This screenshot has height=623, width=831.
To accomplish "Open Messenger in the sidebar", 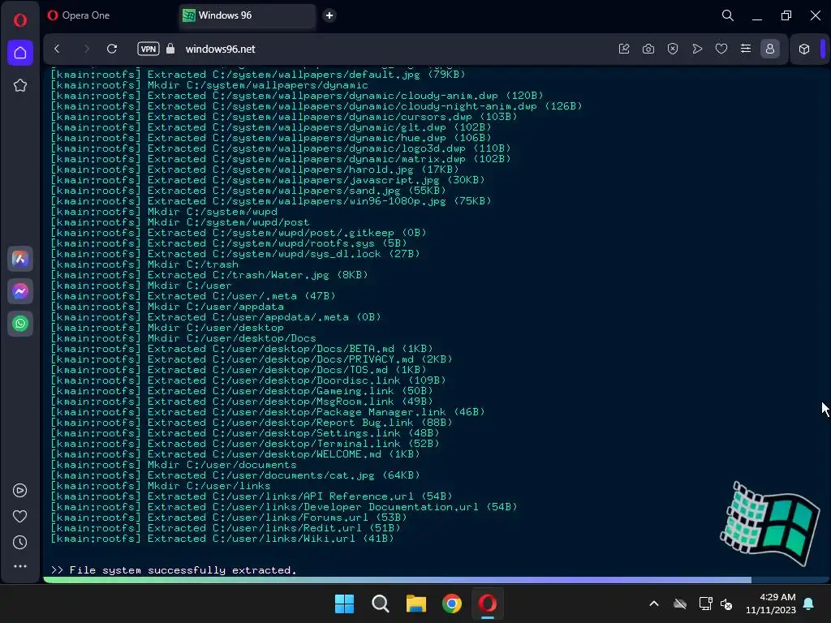I will tap(20, 291).
